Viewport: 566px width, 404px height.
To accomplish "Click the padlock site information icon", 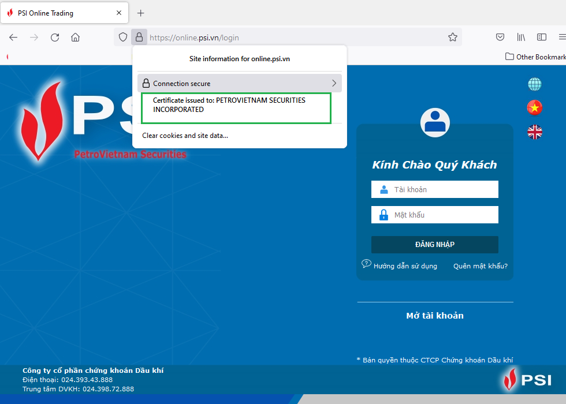I will [139, 37].
